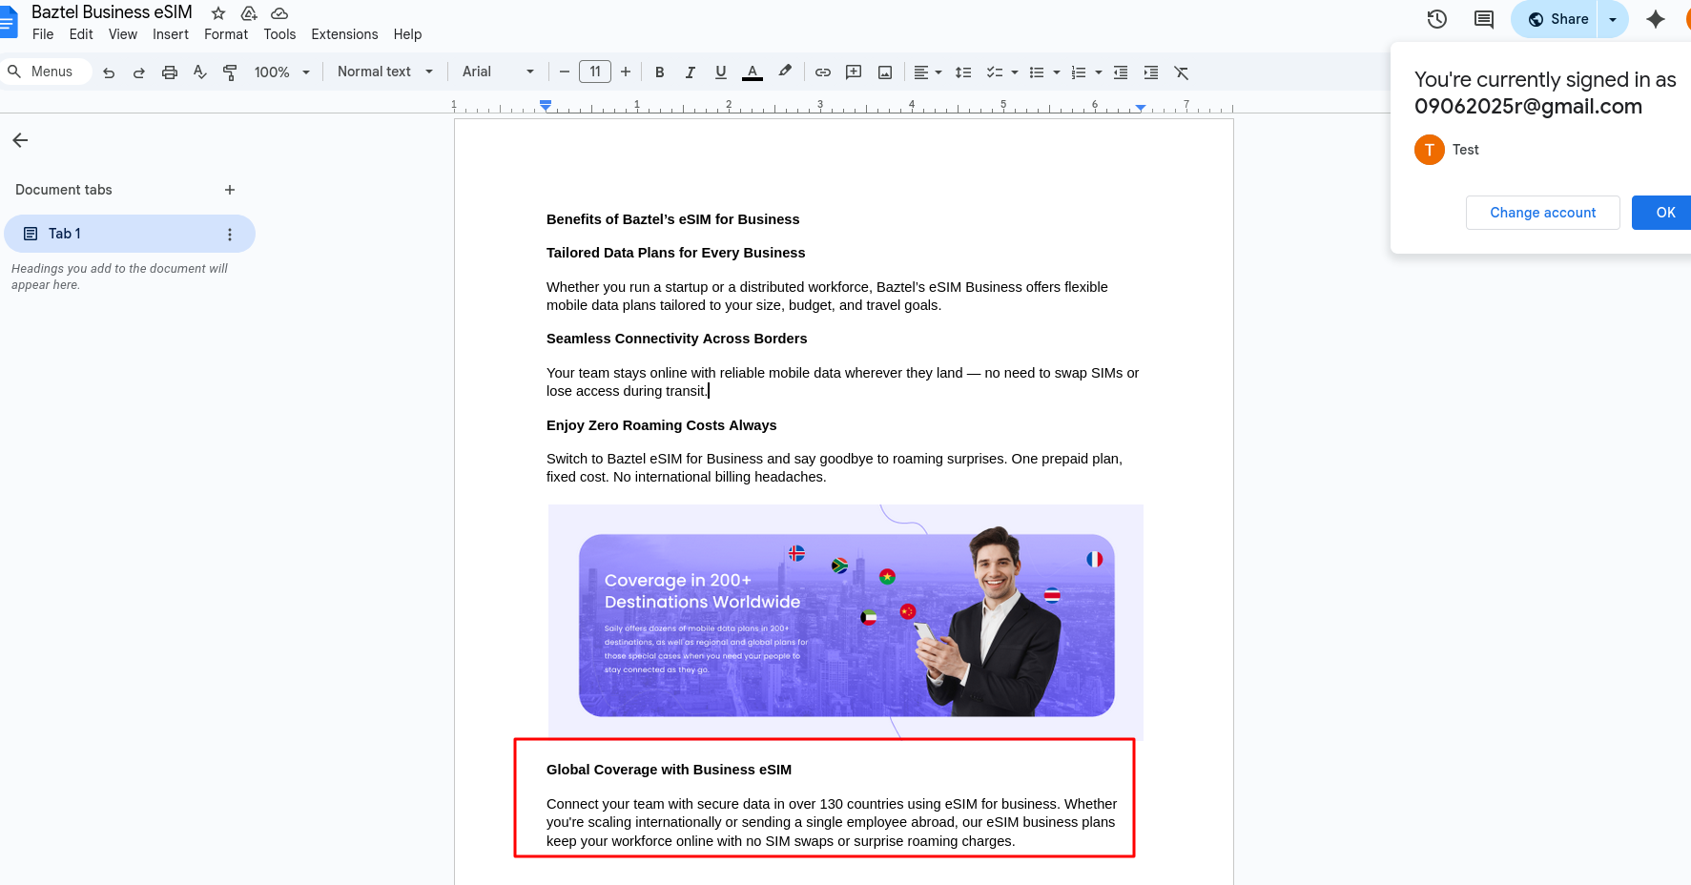This screenshot has height=885, width=1691.
Task: Open the text color picker
Action: [753, 72]
